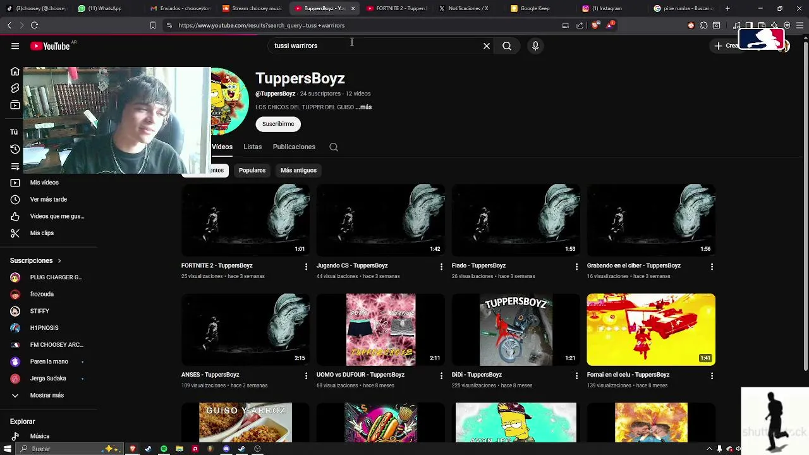Image resolution: width=809 pixels, height=455 pixels.
Task: Open Mis clips in the sidebar
Action: point(42,233)
